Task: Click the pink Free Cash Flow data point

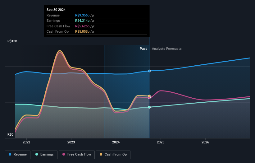Action: click(149, 98)
